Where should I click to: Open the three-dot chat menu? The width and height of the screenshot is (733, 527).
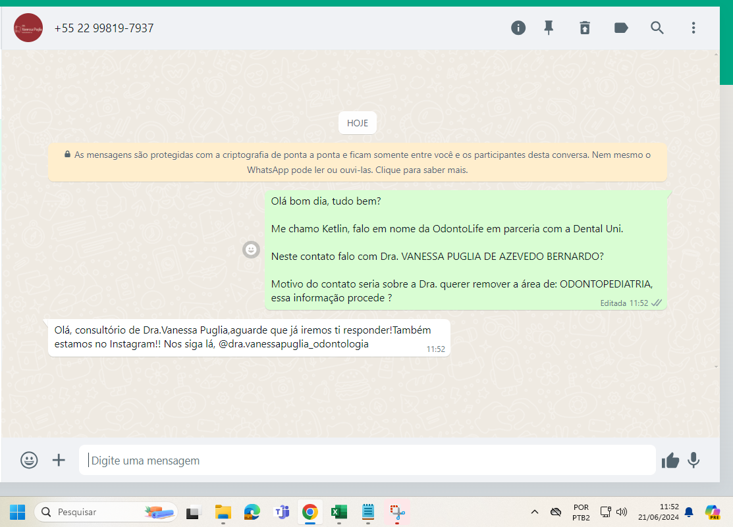click(693, 28)
